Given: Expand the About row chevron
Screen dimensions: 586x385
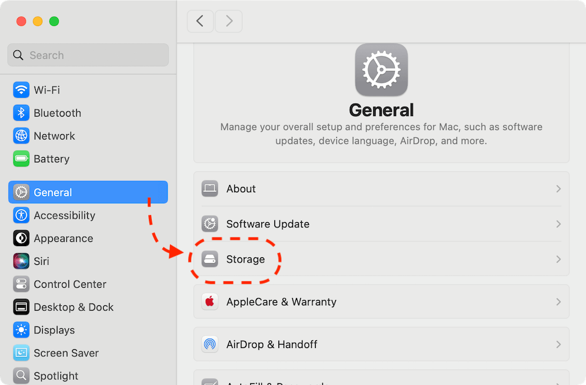Looking at the screenshot, I should click(x=558, y=189).
